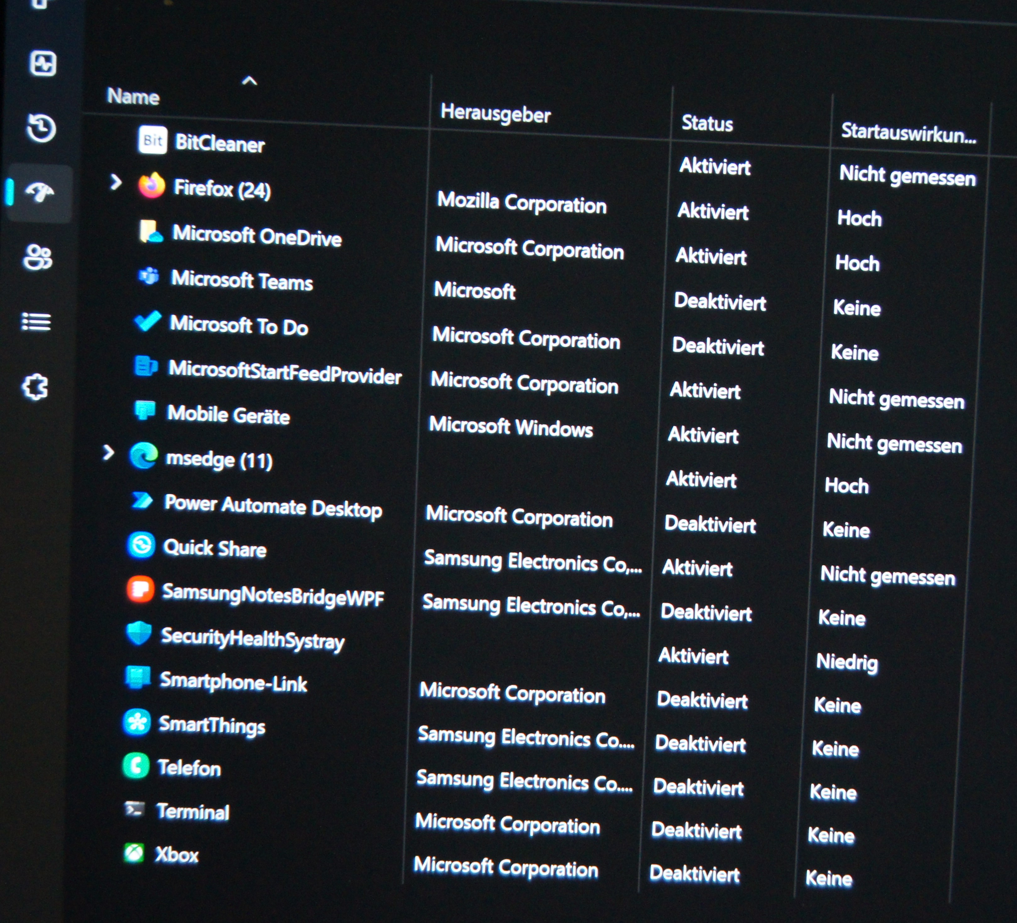Select the Firefox (24) entry
1017x923 pixels.
222,189
